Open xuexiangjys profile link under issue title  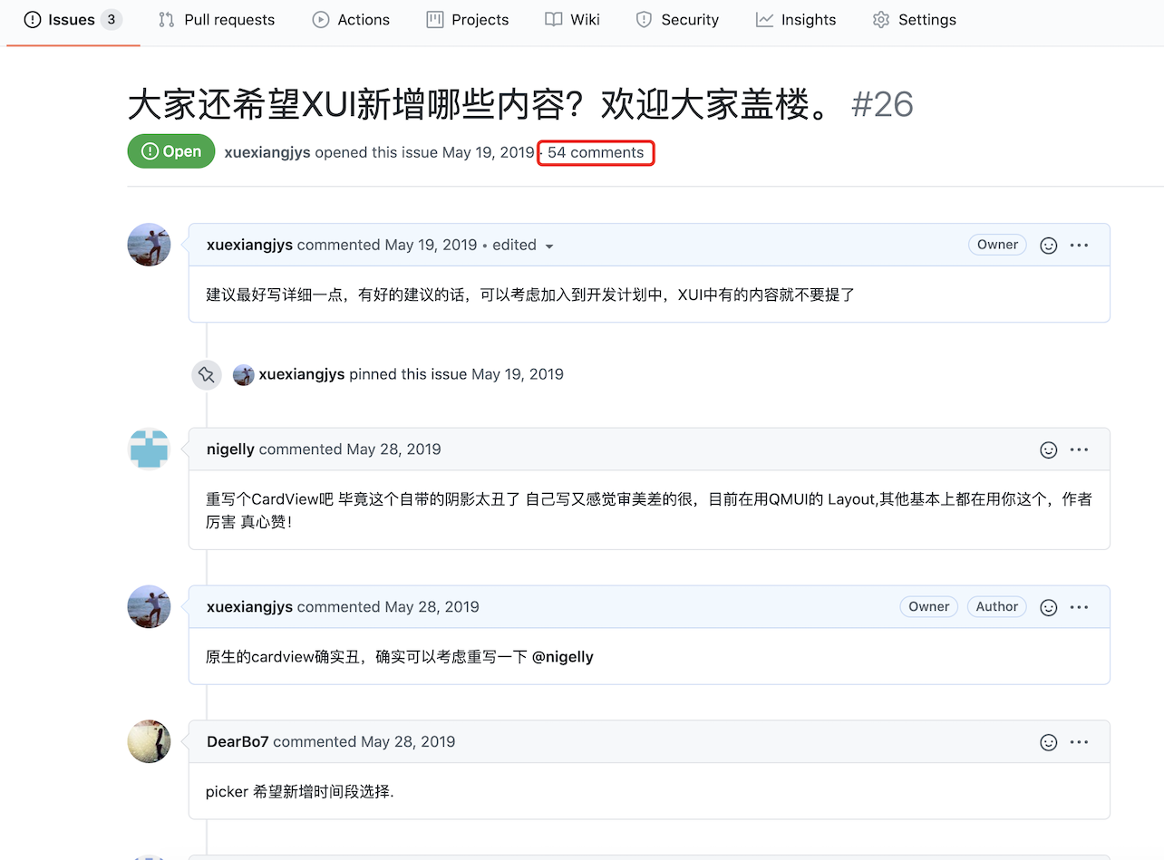tap(267, 152)
